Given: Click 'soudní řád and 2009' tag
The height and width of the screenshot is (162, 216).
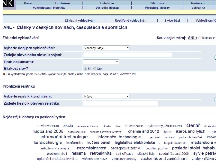Looking at the screenshot, I should (174, 154).
